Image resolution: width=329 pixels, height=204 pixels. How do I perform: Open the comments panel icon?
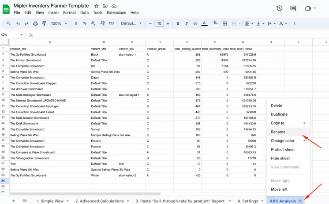[x=294, y=8]
